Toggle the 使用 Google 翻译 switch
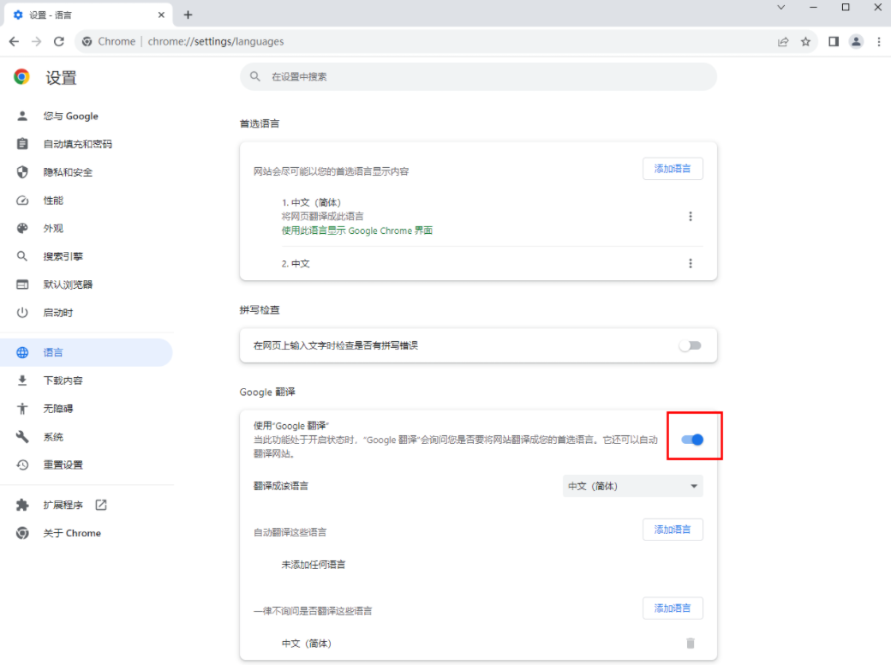891x665 pixels. tap(693, 440)
